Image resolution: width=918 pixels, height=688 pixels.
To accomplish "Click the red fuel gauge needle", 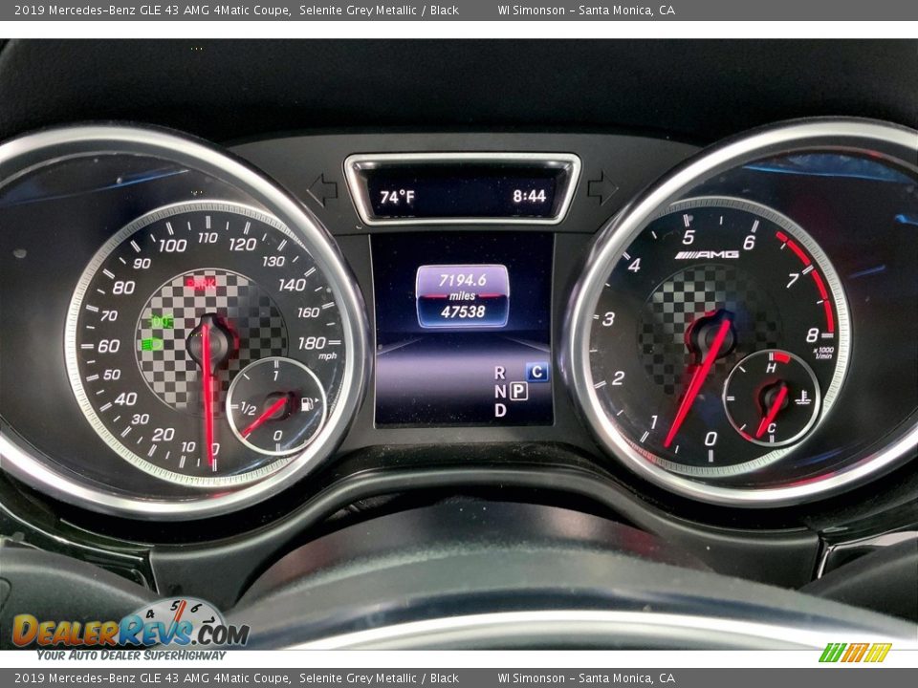I will 264,418.
